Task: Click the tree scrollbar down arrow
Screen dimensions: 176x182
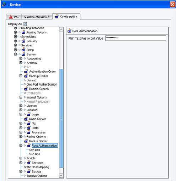Action: [61, 176]
